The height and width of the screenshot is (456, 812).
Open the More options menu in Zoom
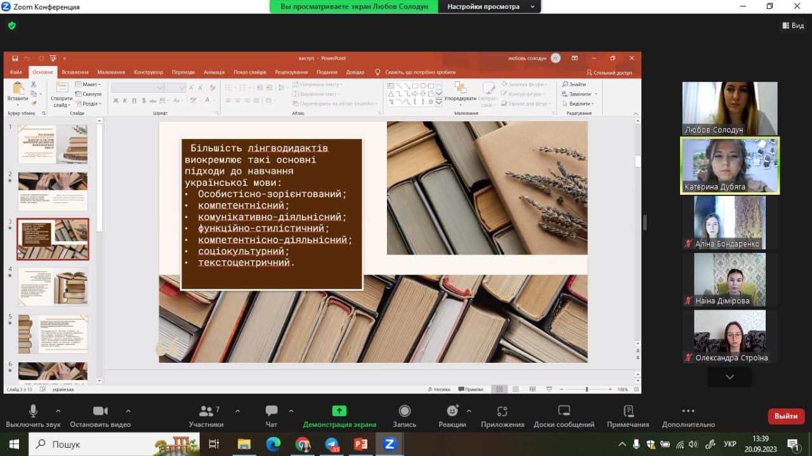[x=688, y=416]
